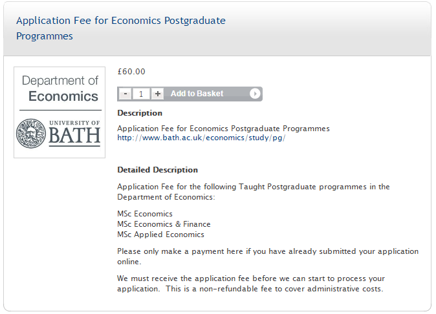Increase quantity with the plus button
Screen dimensions: 436x314
158,94
